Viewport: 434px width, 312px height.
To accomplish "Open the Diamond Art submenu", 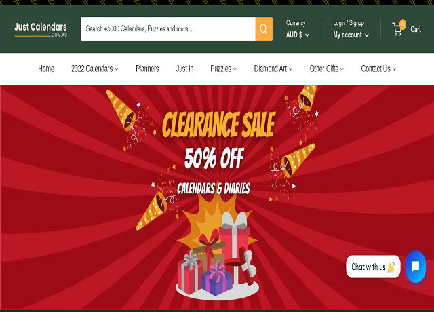I will click(x=273, y=69).
